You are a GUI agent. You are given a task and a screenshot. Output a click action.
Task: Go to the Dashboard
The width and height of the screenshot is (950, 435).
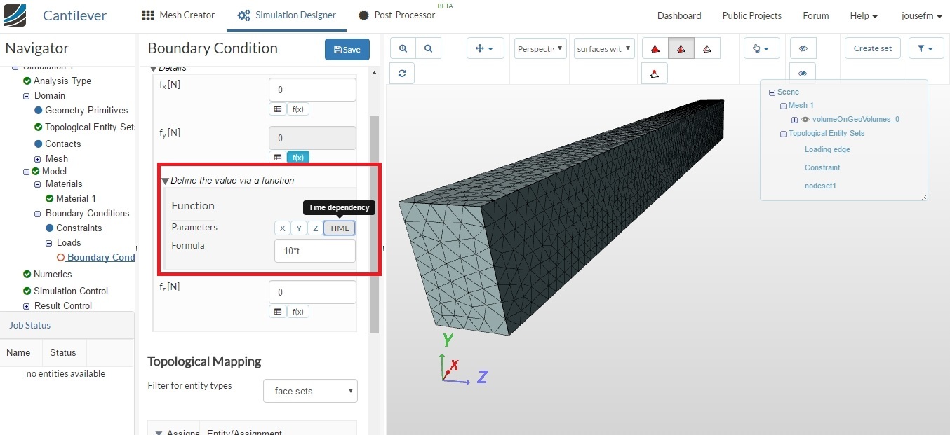(679, 15)
